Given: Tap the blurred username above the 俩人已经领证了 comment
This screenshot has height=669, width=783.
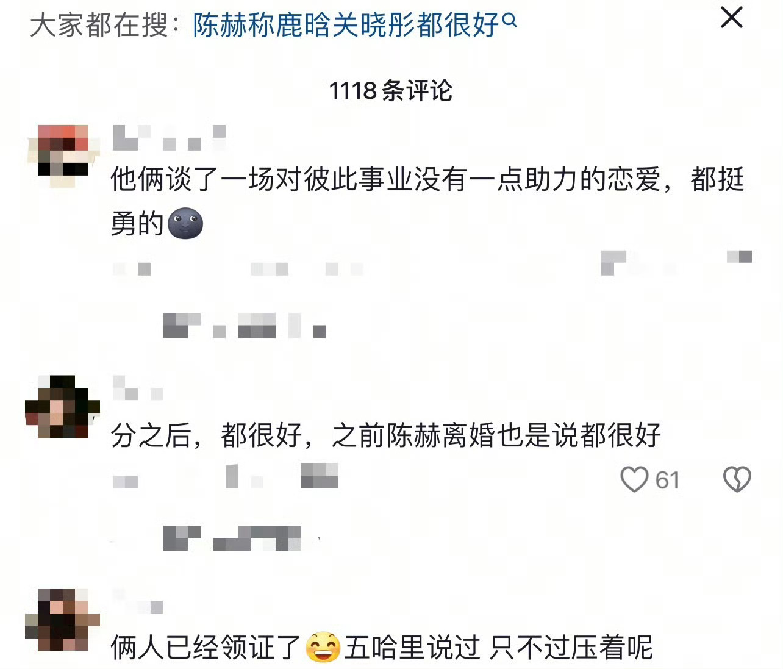Looking at the screenshot, I should click(138, 601).
